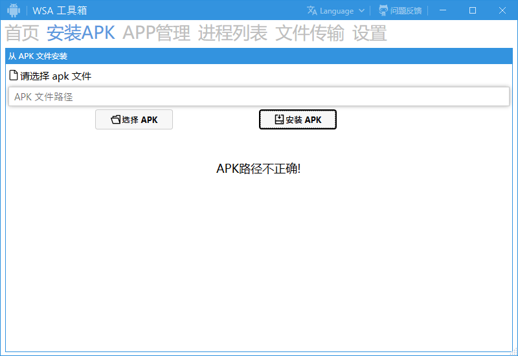The width and height of the screenshot is (518, 356).
Task: Maximize the WSA 工具箱 window
Action: pyautogui.click(x=473, y=10)
